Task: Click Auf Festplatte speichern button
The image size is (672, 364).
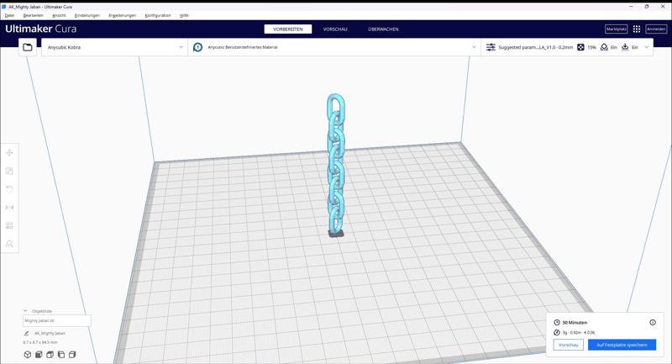Action: coord(622,345)
